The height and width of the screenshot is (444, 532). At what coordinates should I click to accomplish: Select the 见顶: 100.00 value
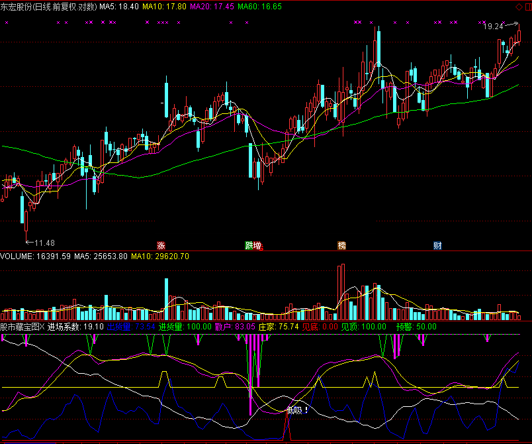(x=364, y=327)
